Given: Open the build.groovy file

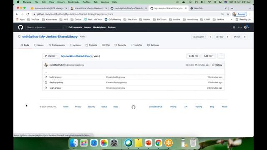Looking at the screenshot, I should click(x=55, y=77).
